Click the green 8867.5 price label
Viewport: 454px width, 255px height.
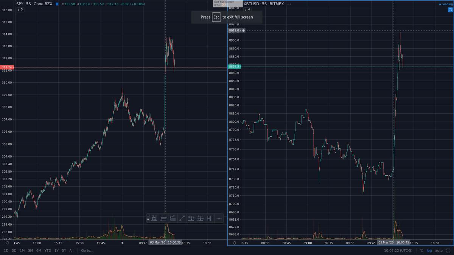[x=234, y=66]
